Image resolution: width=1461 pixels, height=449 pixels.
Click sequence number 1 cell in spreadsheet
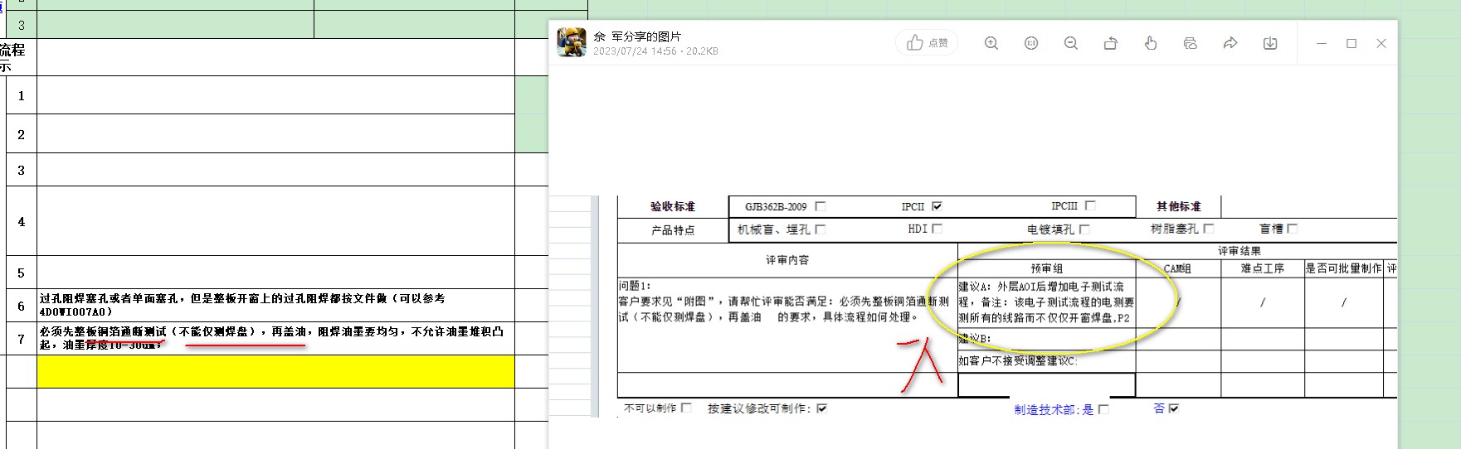coord(22,95)
